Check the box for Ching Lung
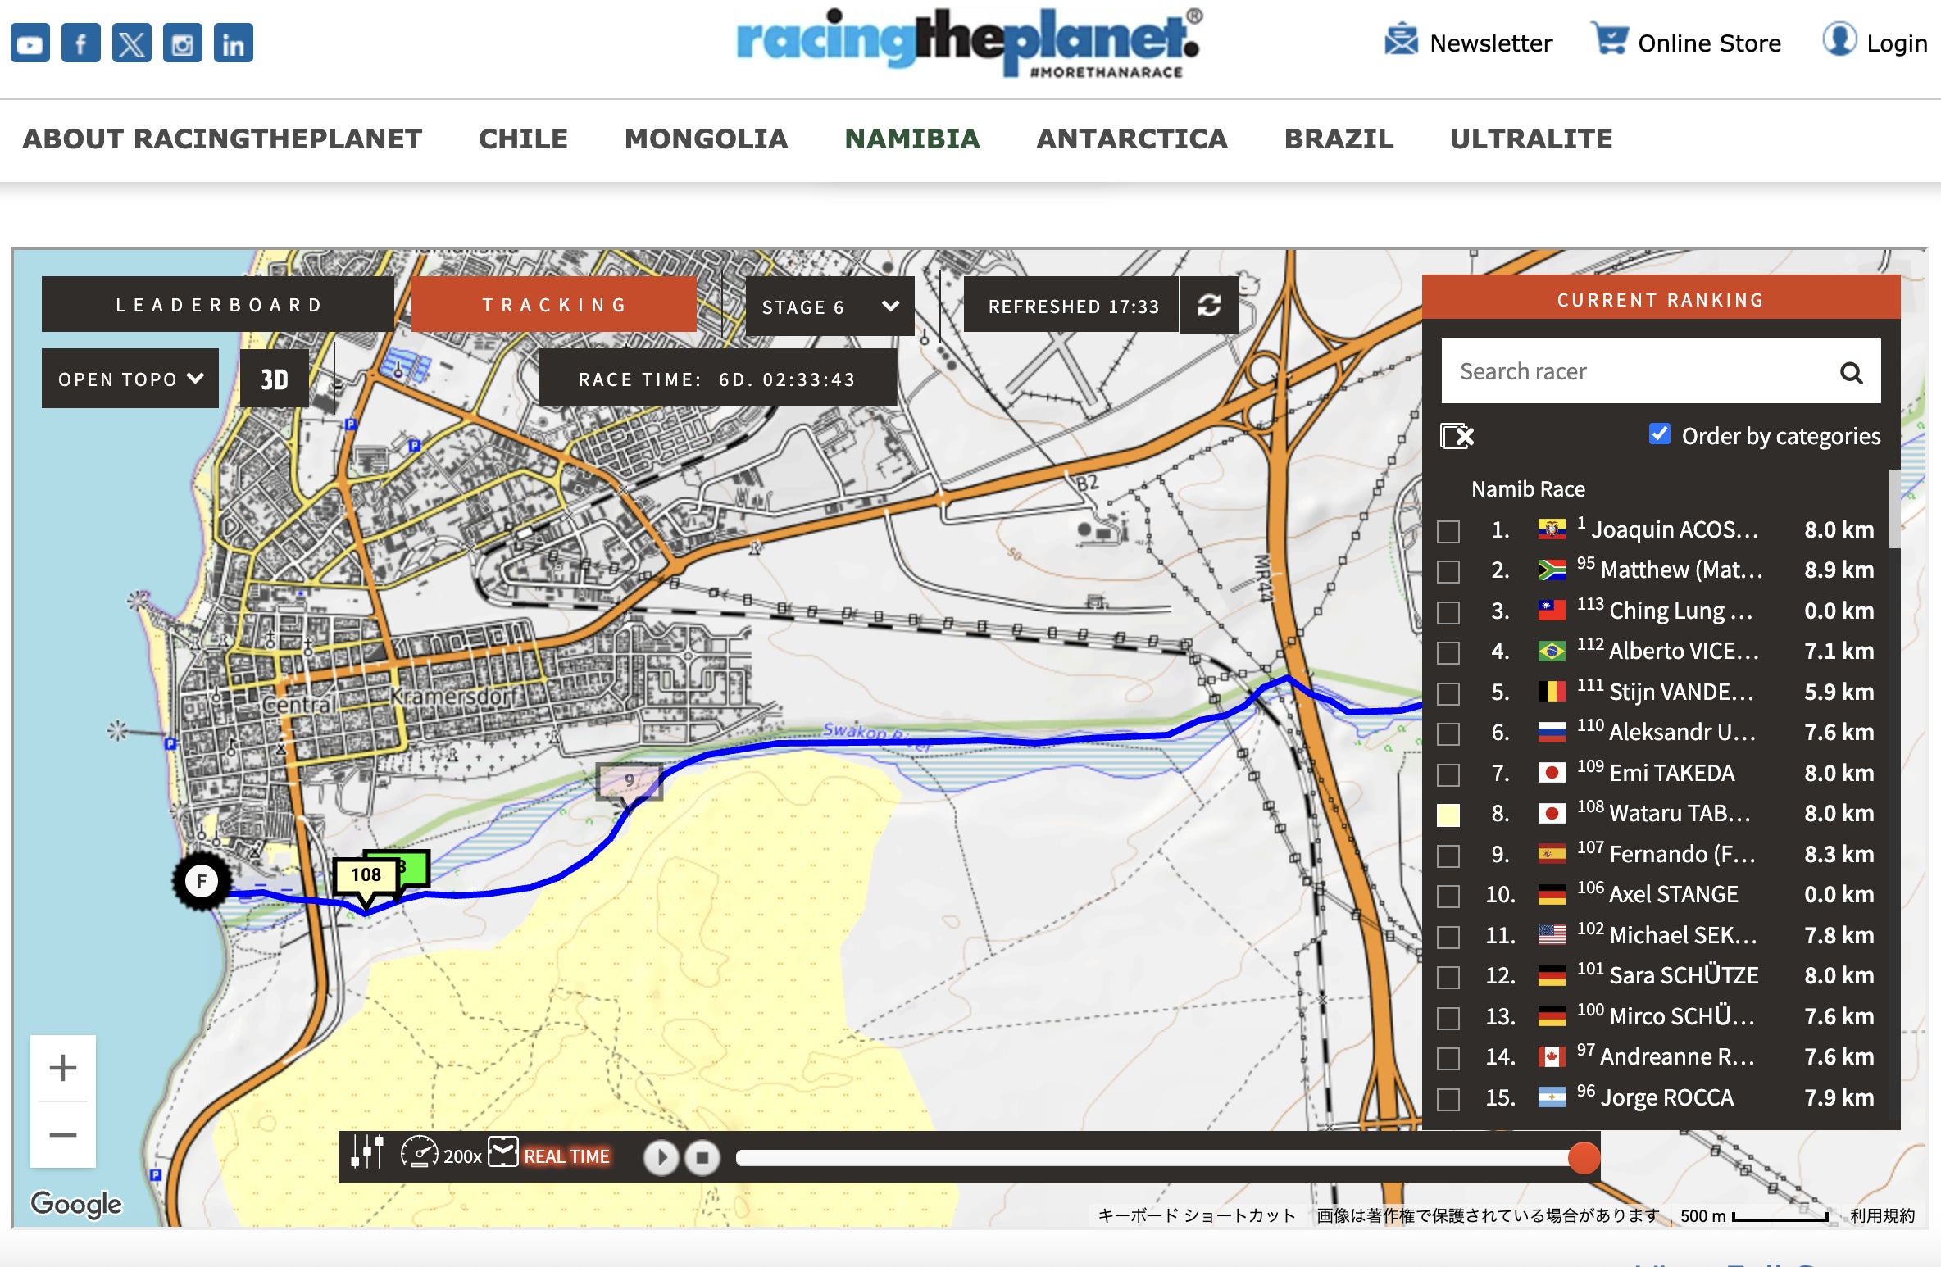The height and width of the screenshot is (1267, 1941). (x=1448, y=612)
